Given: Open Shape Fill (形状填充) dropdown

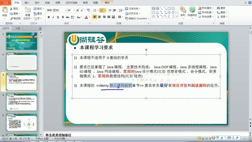Looking at the screenshot, I should 206,8.
